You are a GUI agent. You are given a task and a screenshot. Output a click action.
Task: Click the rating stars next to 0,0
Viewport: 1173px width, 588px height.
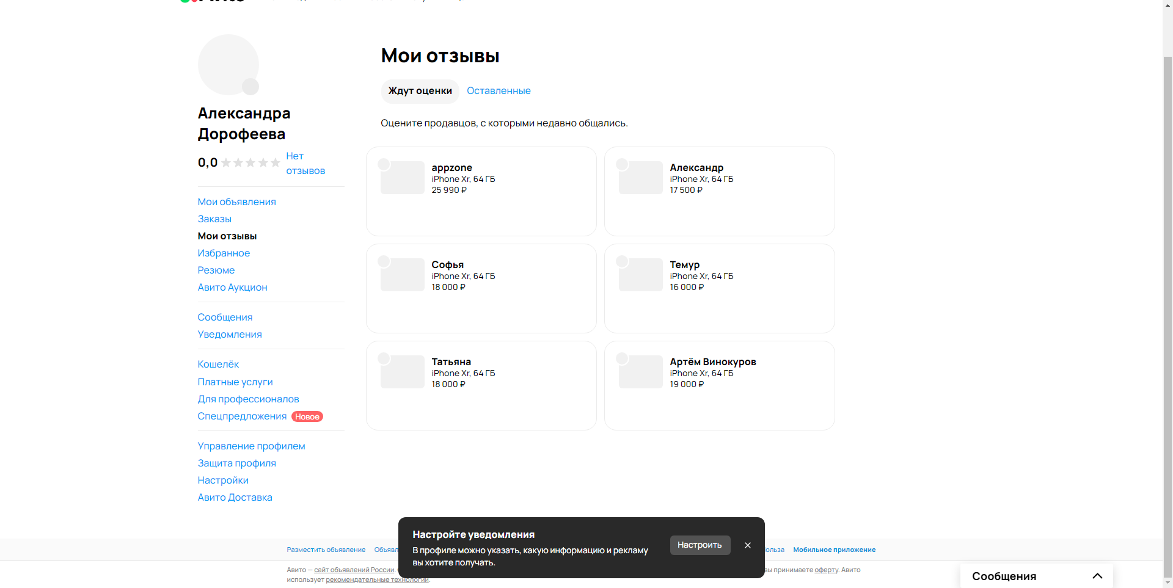250,162
